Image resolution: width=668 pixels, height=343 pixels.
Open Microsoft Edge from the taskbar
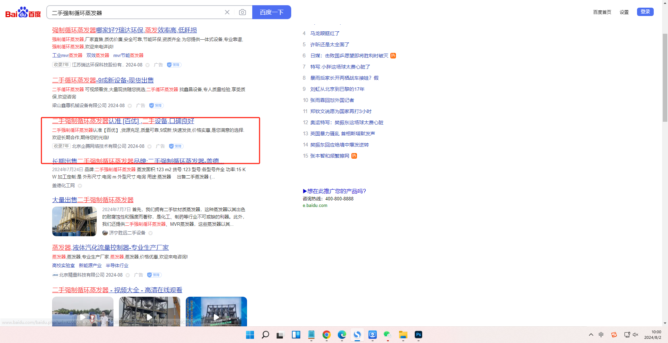tap(342, 335)
